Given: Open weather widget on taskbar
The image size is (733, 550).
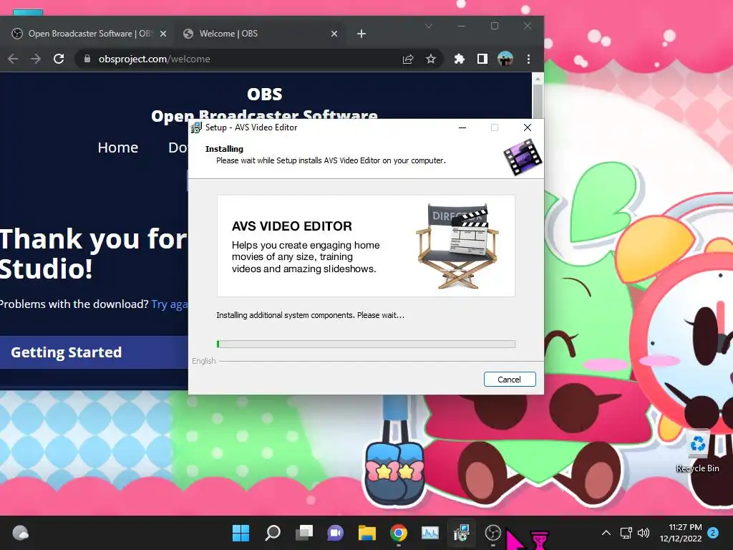Looking at the screenshot, I should (x=20, y=533).
